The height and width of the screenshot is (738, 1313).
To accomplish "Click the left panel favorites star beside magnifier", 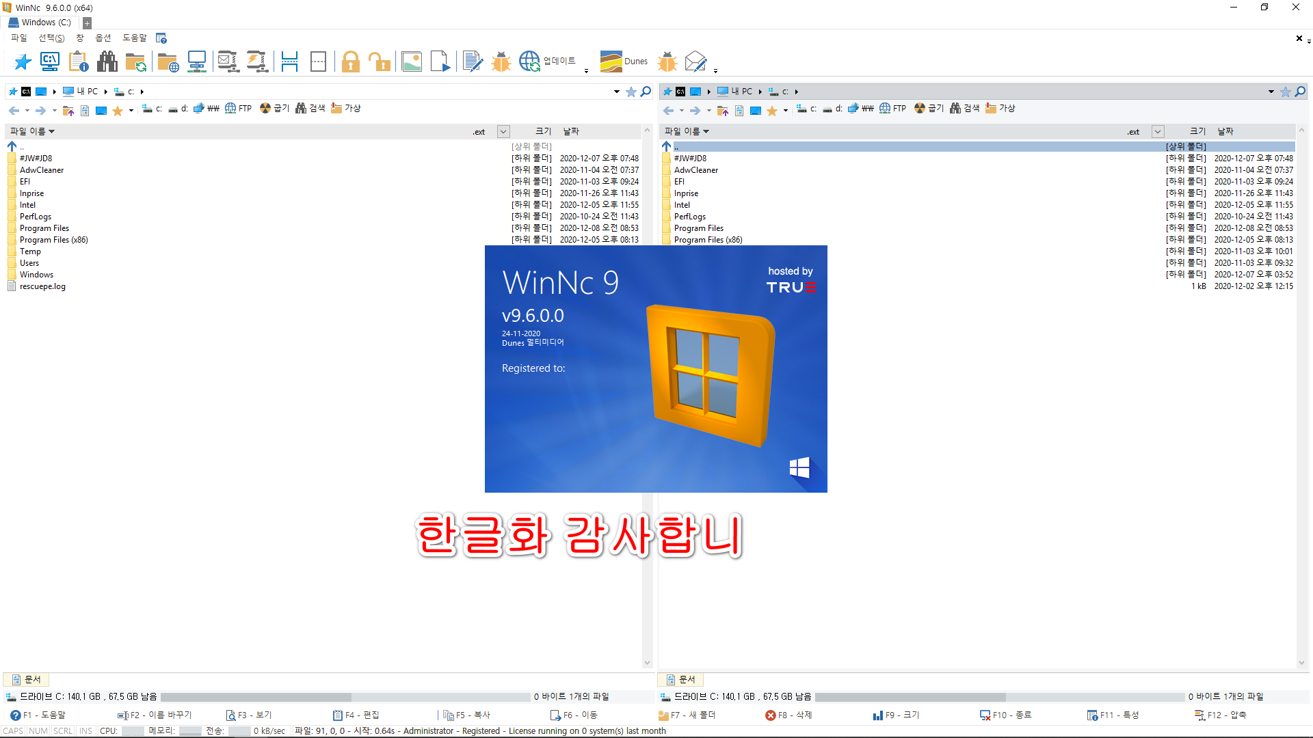I will pyautogui.click(x=631, y=92).
